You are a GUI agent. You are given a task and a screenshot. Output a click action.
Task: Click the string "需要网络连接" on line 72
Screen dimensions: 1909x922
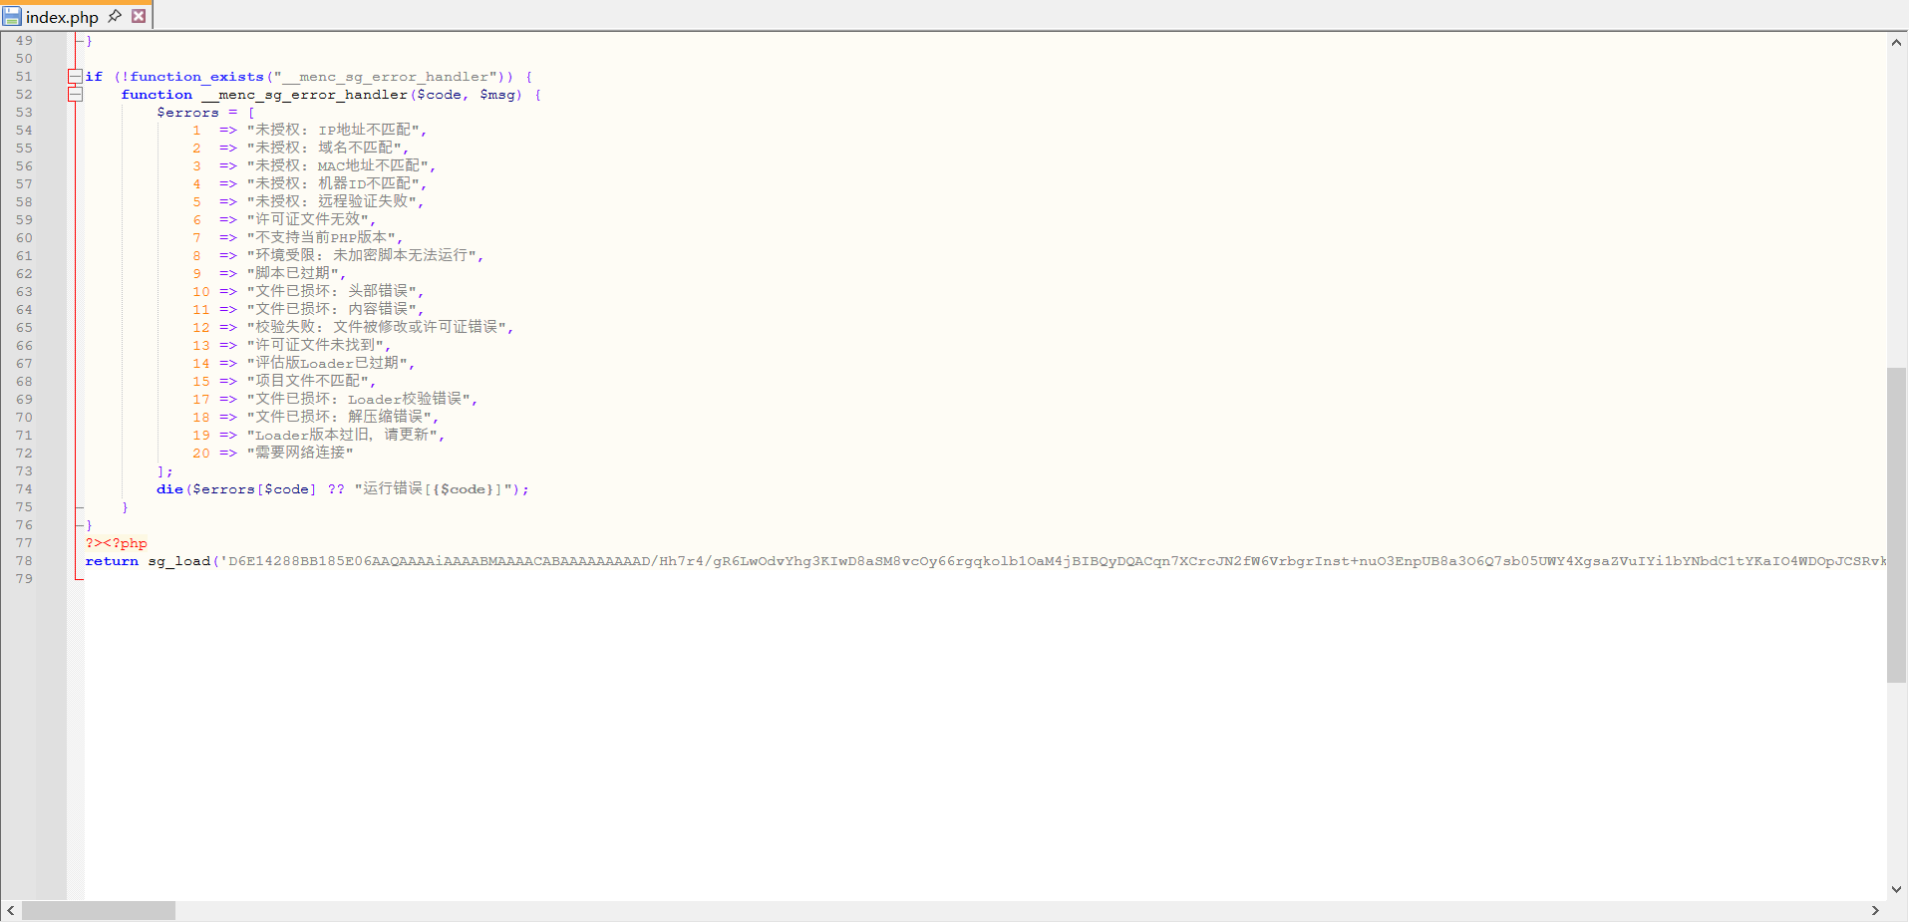[300, 454]
